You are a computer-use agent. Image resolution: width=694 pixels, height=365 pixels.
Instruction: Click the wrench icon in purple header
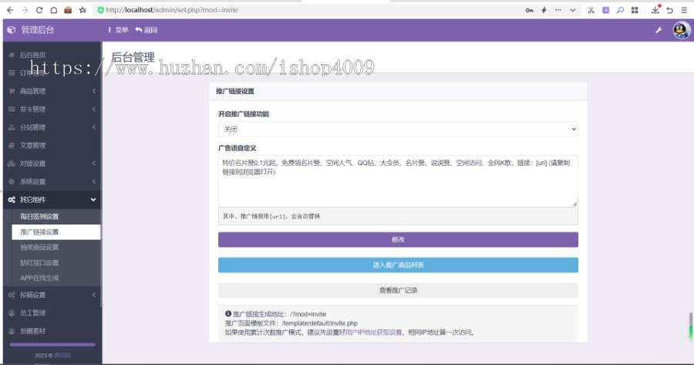(x=659, y=30)
